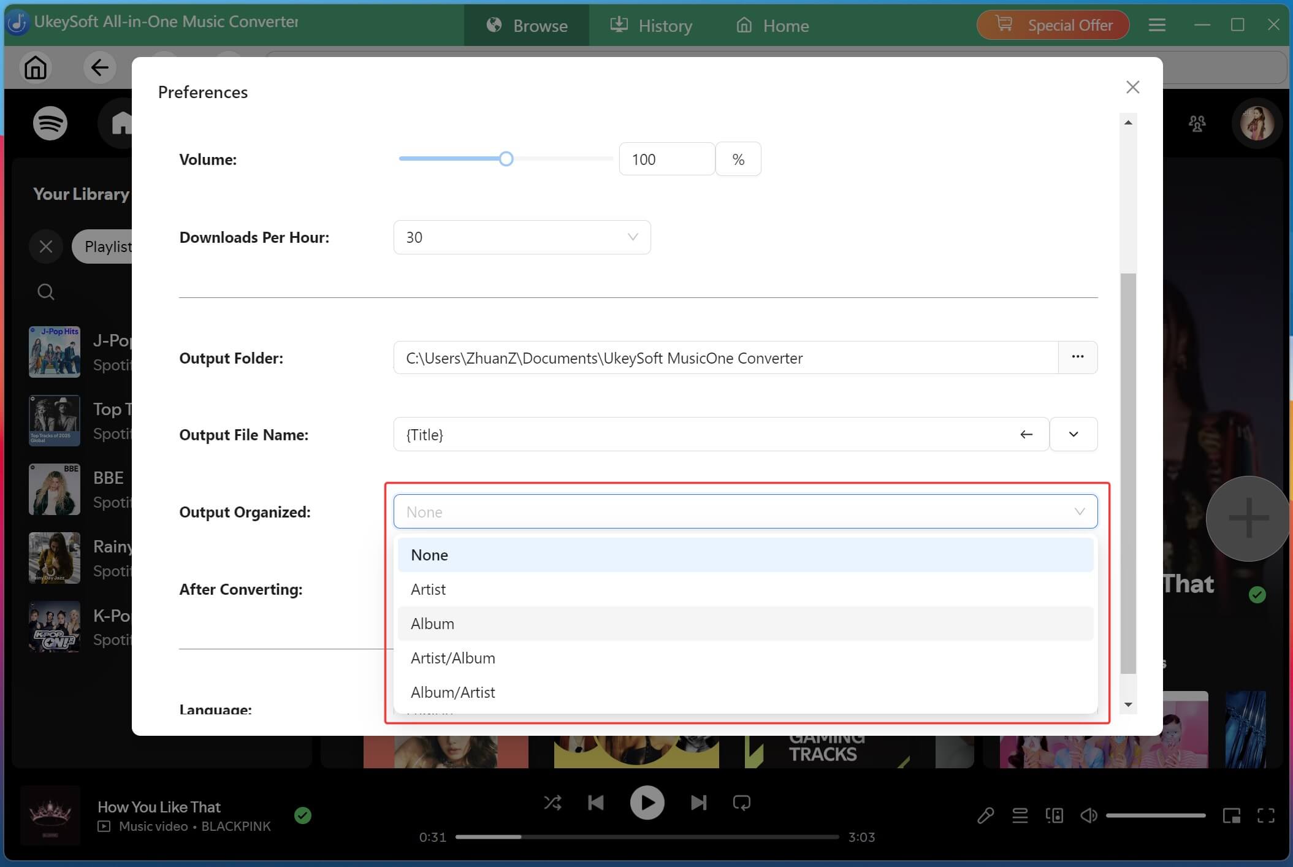Screen dimensions: 1293x867
Task: Toggle repeat mode
Action: click(x=742, y=802)
